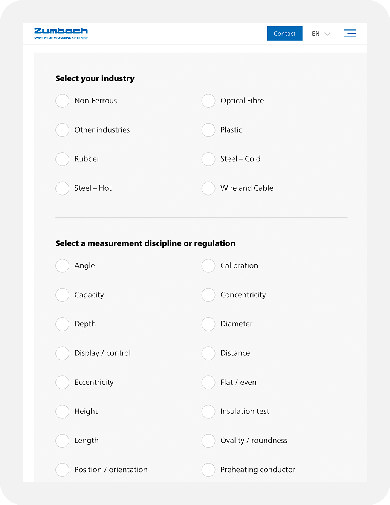
Task: Select the Angle measurement discipline
Action: point(63,266)
